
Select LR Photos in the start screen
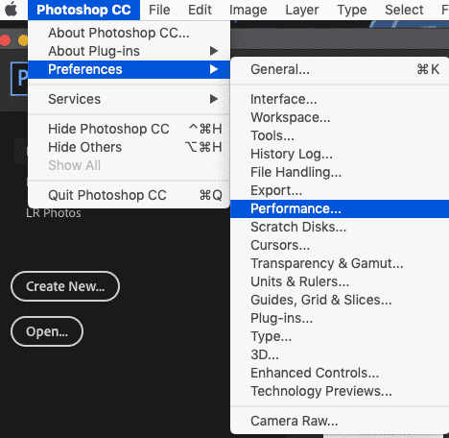(54, 213)
